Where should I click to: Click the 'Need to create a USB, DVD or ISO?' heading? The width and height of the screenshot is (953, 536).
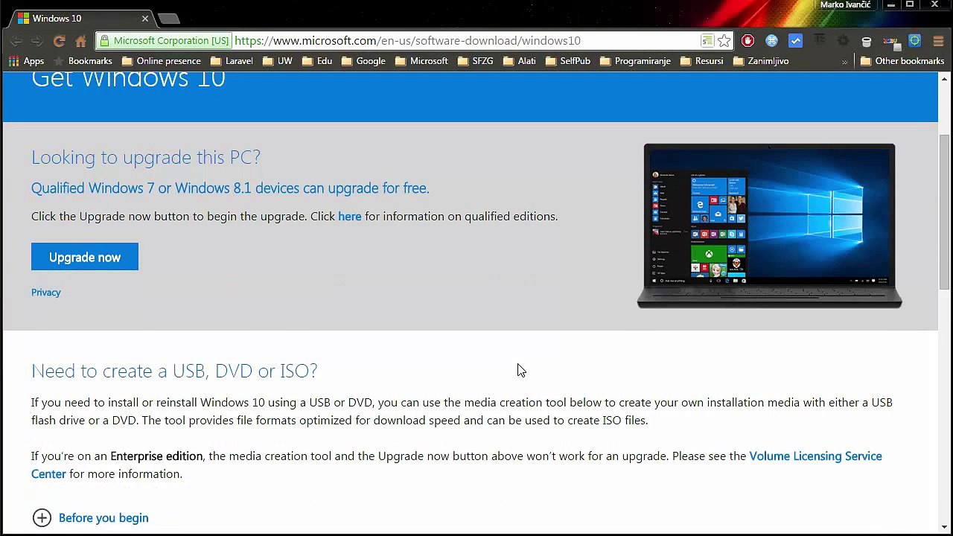point(174,371)
